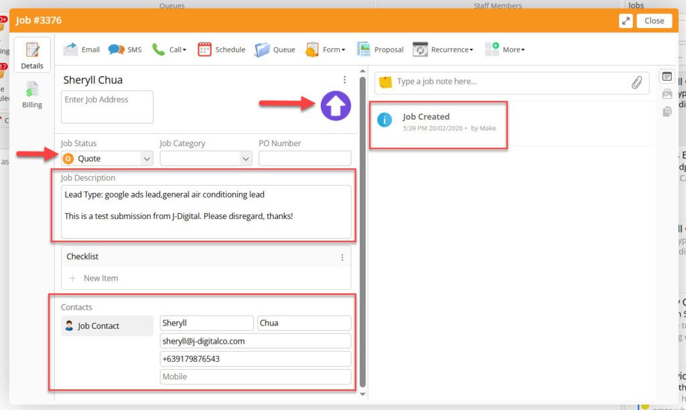Open the Proposal tool
686x410 pixels.
(x=364, y=50)
